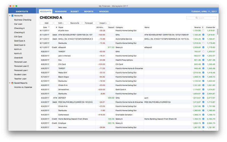
Task: Open the Edit dropdown button
Action: [60, 23]
